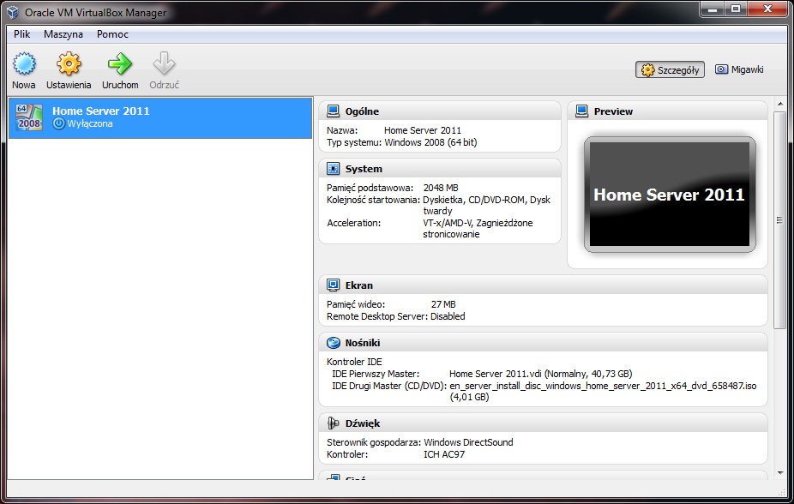The width and height of the screenshot is (794, 504).
Task: Click the Kontroler IDE label
Action: tap(354, 362)
